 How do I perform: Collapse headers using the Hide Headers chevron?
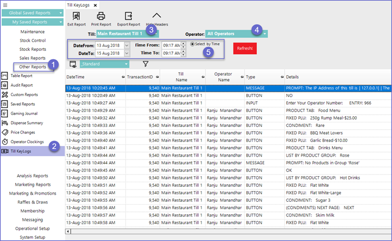156,16
